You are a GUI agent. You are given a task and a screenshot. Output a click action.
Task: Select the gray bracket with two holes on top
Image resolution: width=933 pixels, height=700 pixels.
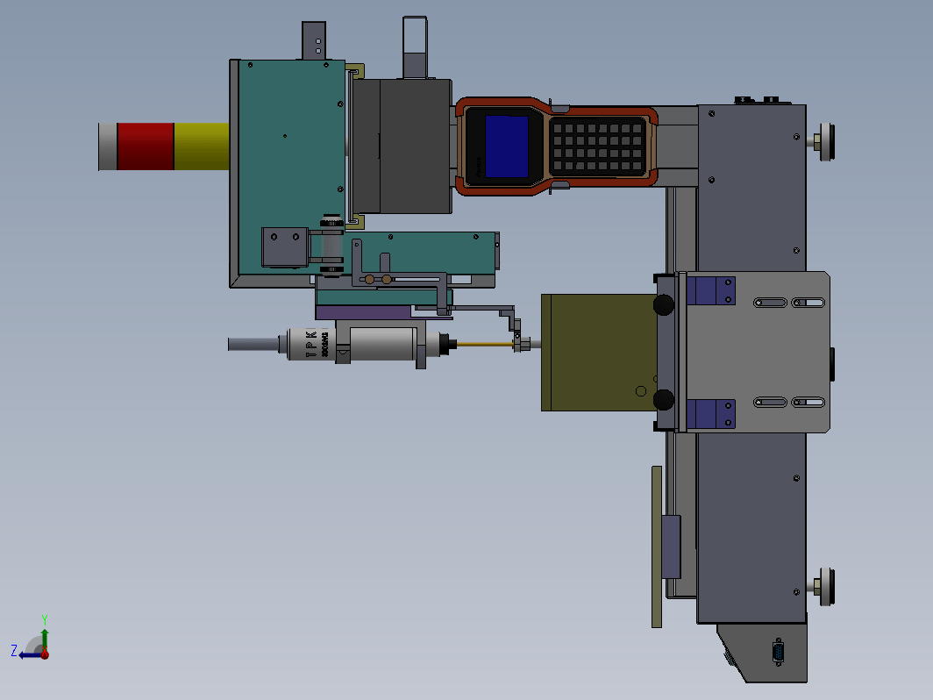pos(314,40)
